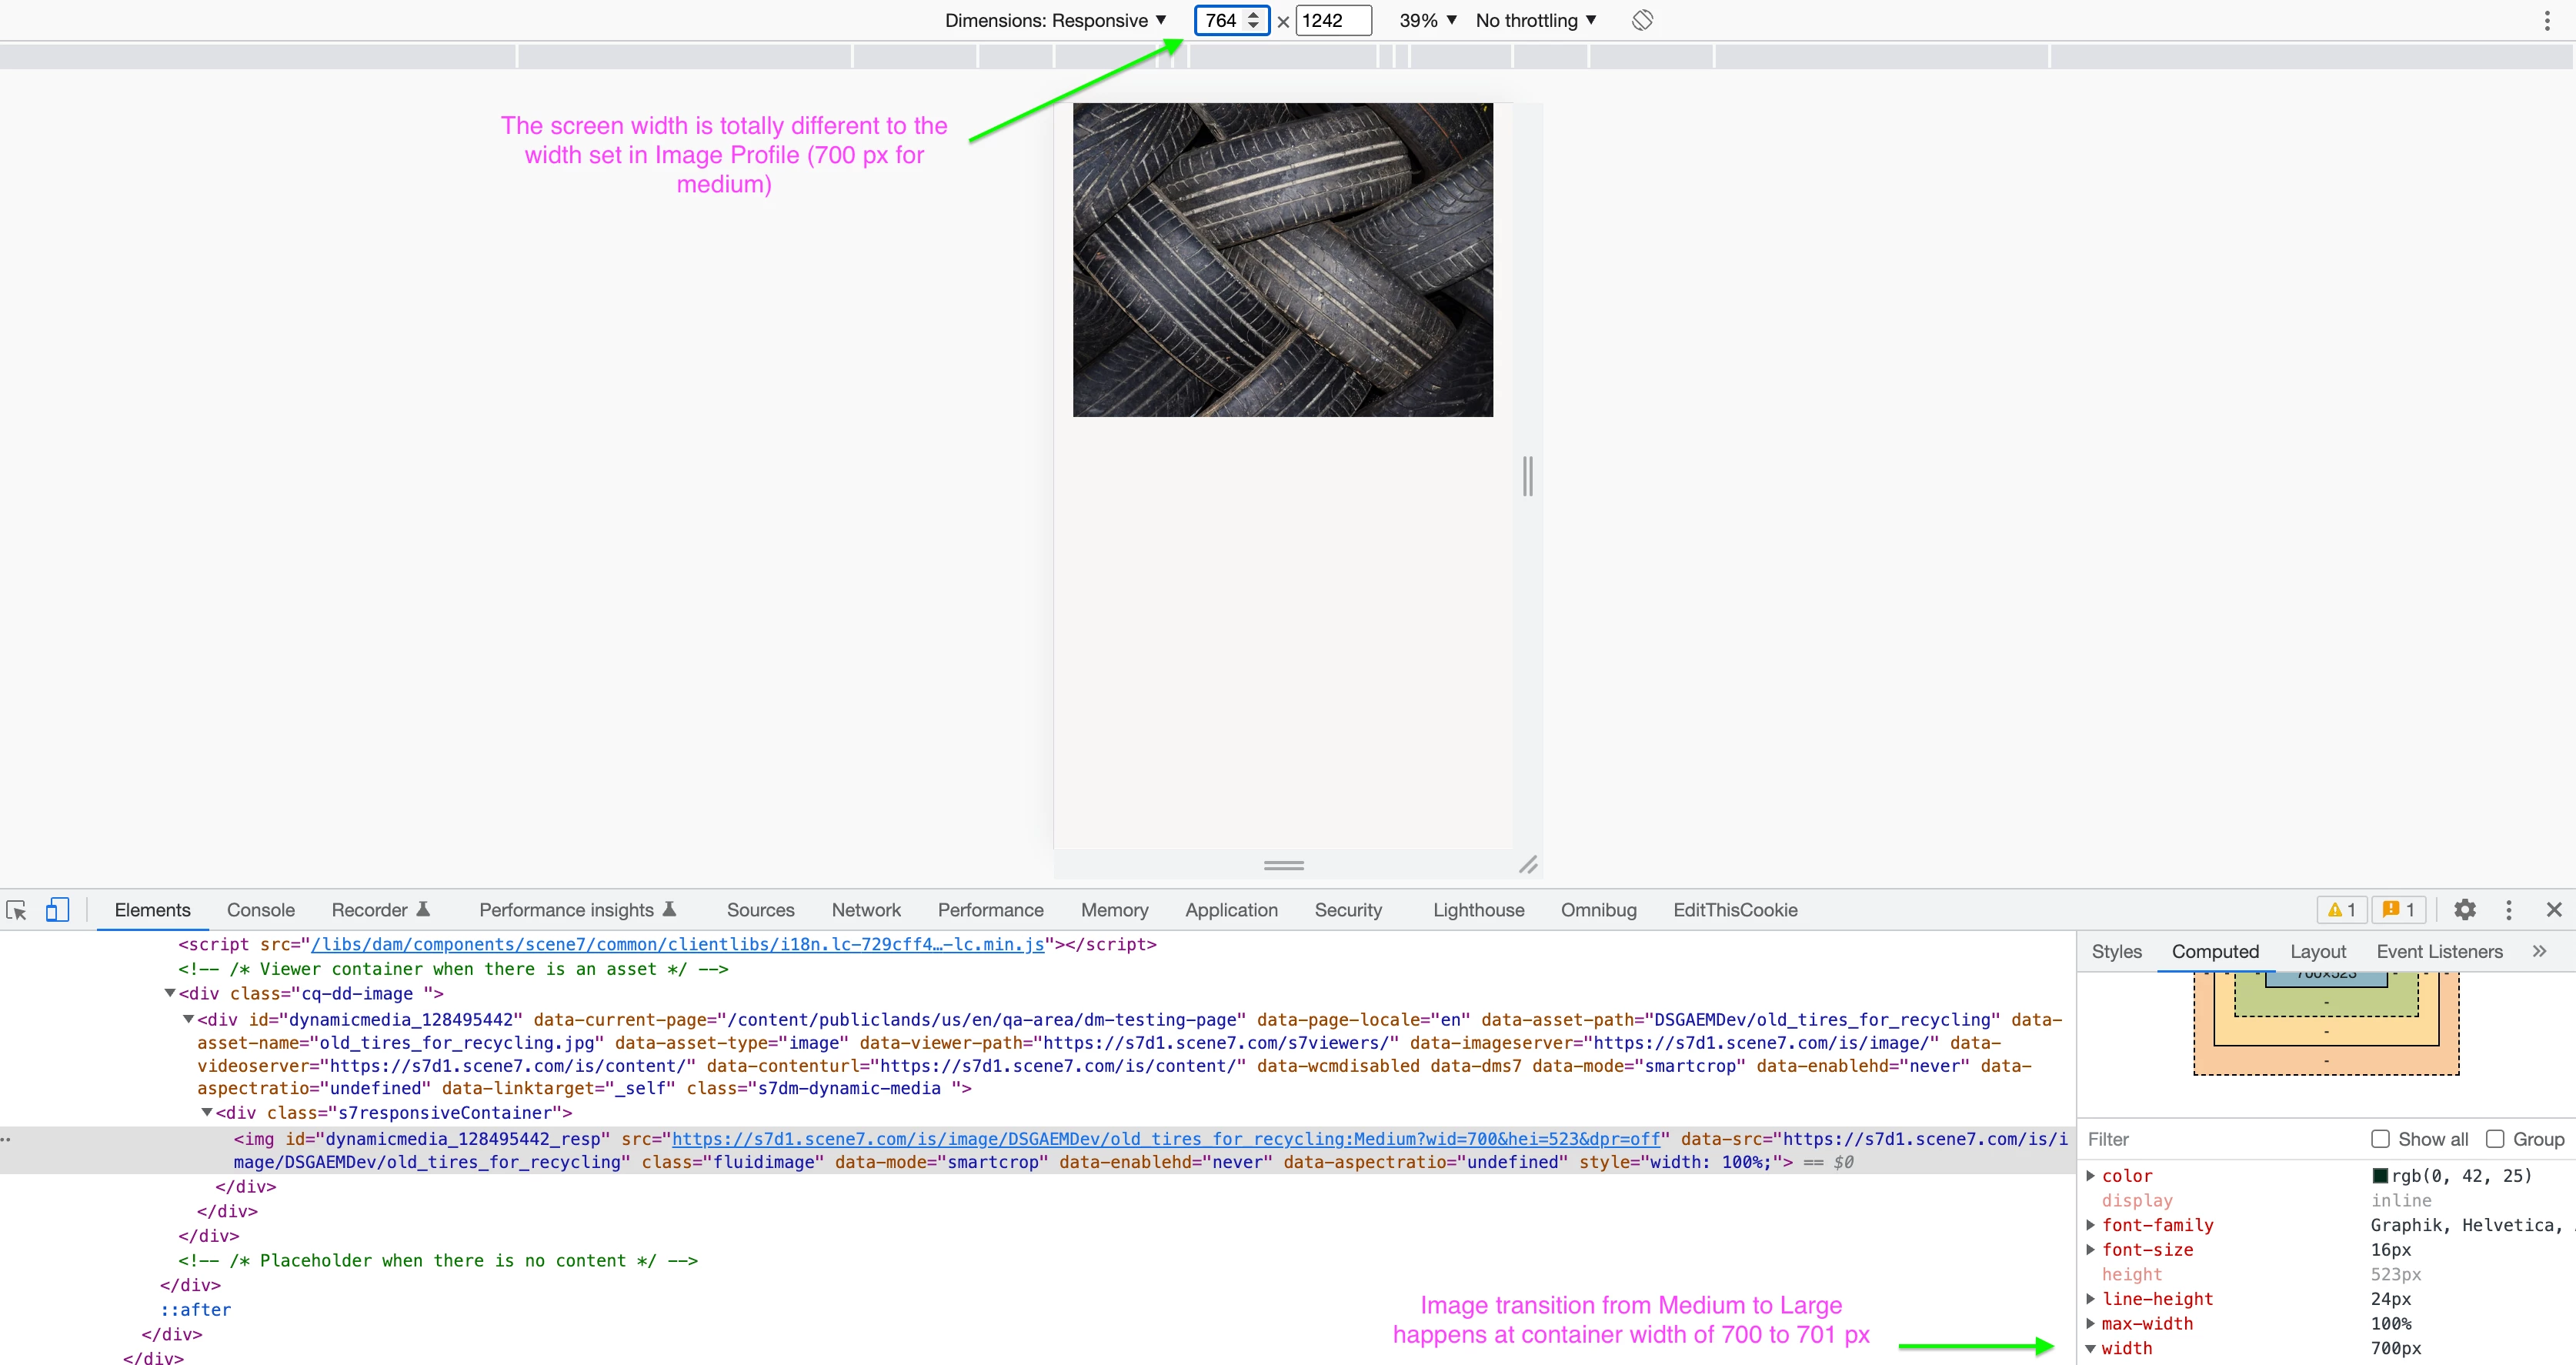Switch to the Console tab
The image size is (2576, 1365).
point(260,910)
